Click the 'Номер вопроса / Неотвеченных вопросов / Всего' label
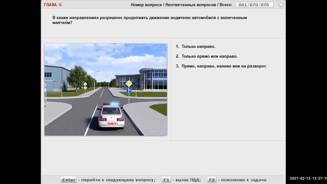 (x=181, y=5)
